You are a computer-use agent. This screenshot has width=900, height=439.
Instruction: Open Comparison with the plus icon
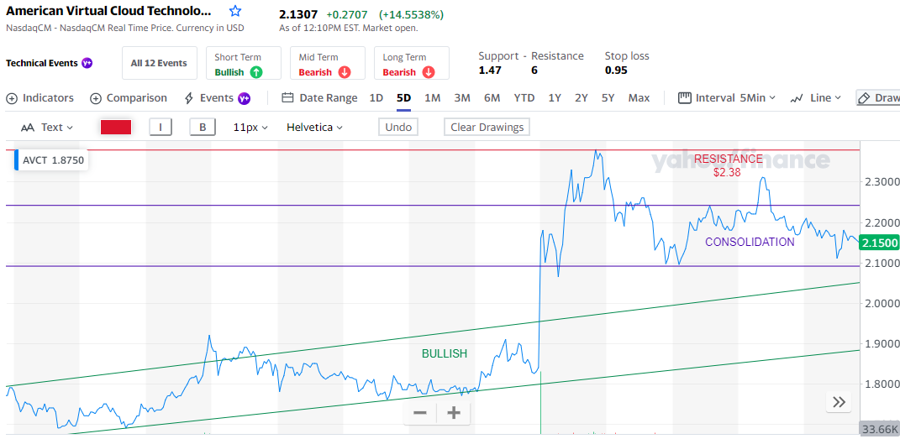pyautogui.click(x=96, y=98)
